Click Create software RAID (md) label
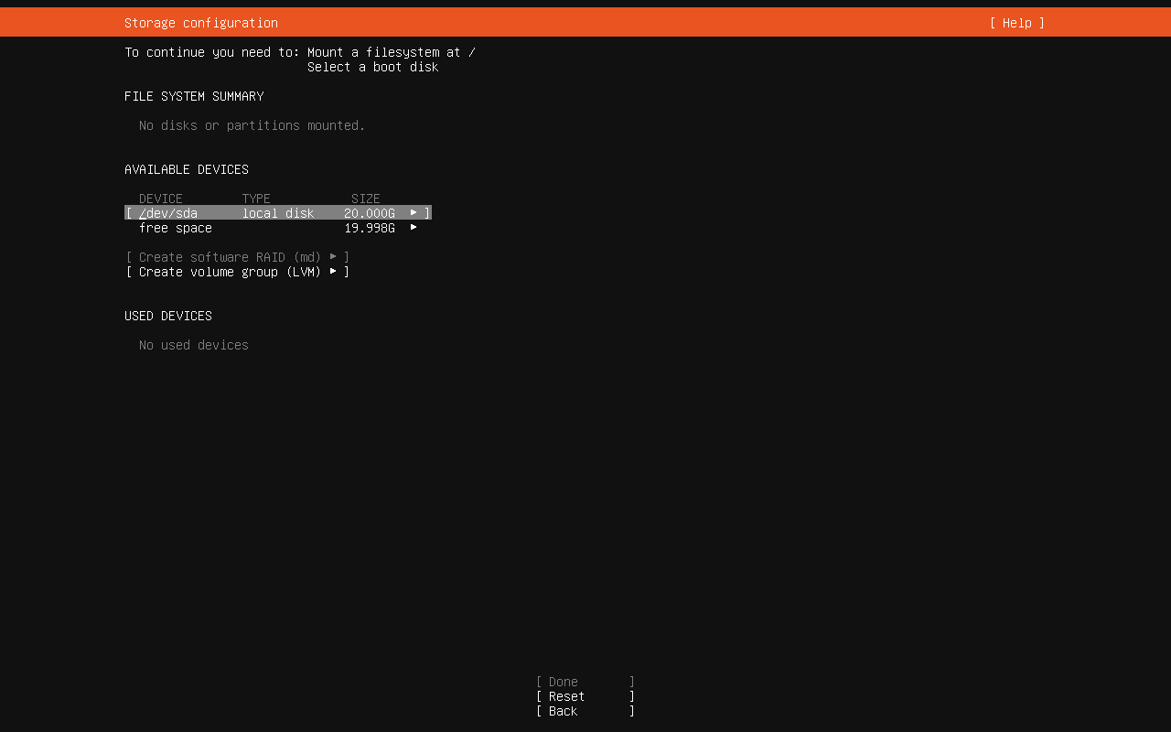 click(x=230, y=257)
